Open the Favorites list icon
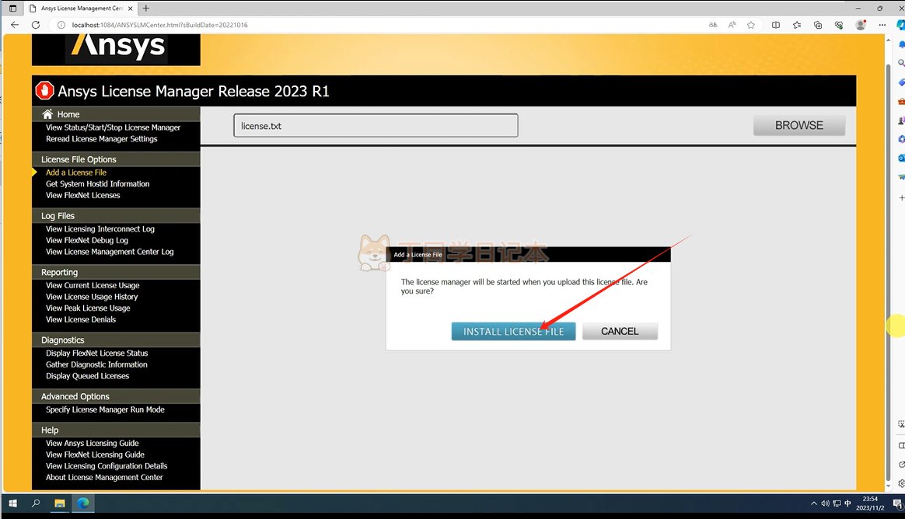Viewport: 905px width, 519px height. pos(797,25)
